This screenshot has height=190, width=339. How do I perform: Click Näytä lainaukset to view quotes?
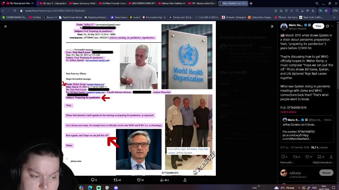pos(323,163)
